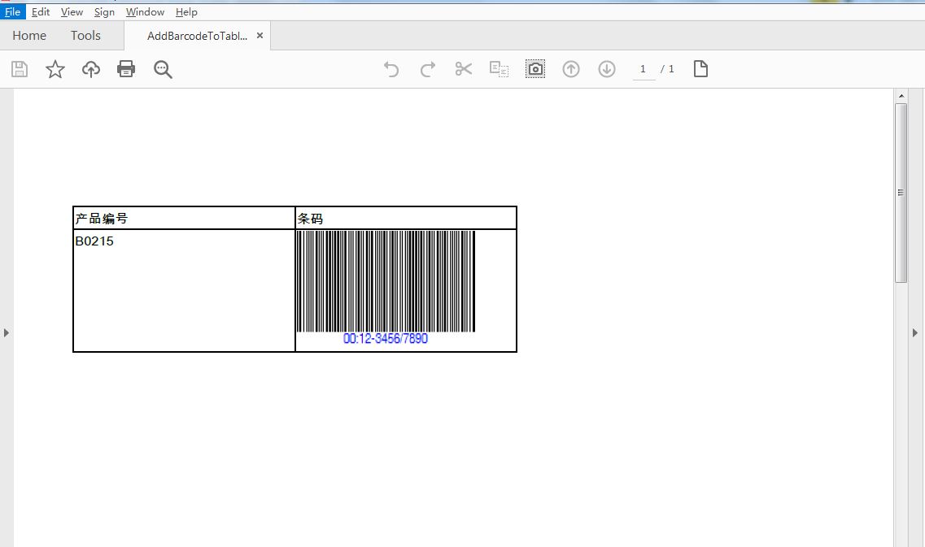Click the total page count '/ 1'
The height and width of the screenshot is (547, 925).
[x=667, y=69]
